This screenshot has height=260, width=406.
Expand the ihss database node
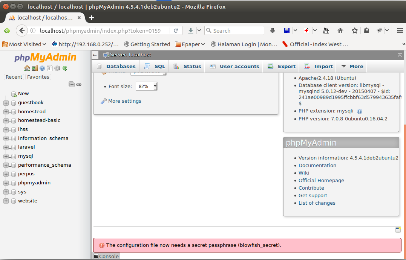pos(6,129)
